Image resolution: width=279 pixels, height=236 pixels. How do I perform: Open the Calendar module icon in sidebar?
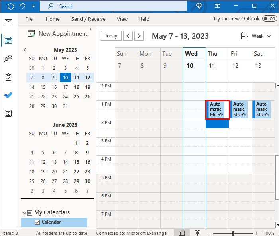(x=8, y=40)
